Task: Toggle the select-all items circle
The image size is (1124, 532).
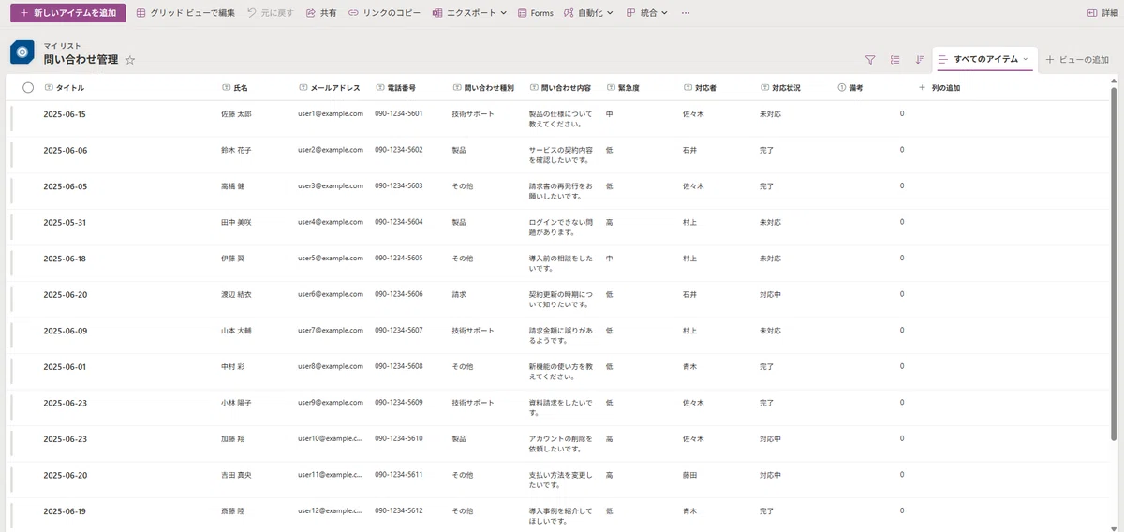Action: point(28,87)
